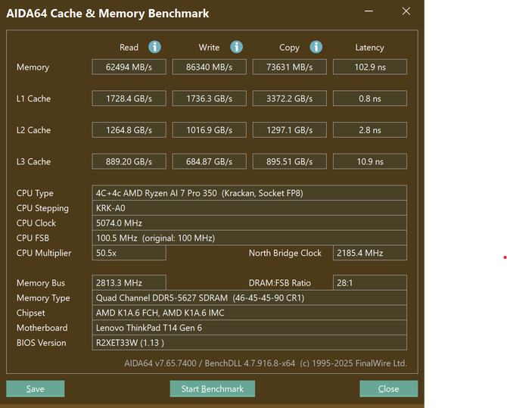
Task: Close the window with the X icon
Action: 406,12
